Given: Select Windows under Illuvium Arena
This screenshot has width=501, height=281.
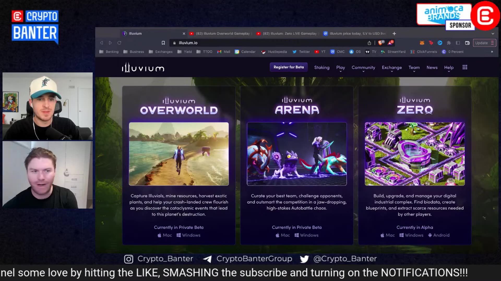Looking at the screenshot, I should pos(306,235).
